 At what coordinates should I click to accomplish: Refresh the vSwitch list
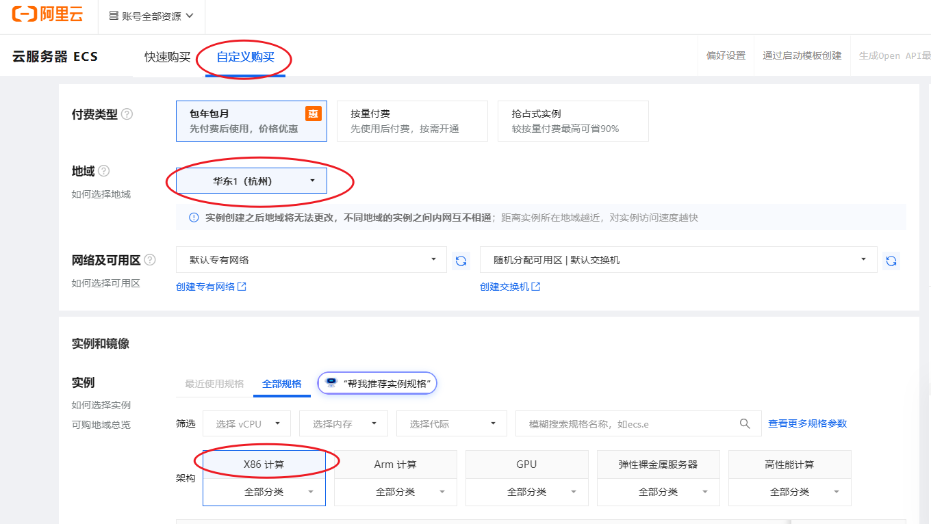pyautogui.click(x=891, y=261)
